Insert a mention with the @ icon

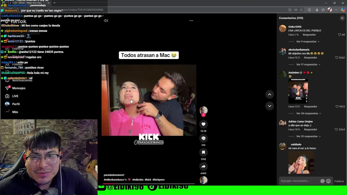322,181
